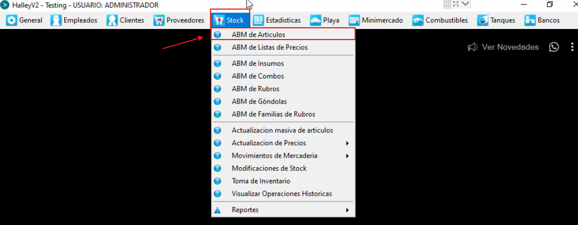Click the Empleados person icon

pyautogui.click(x=56, y=20)
